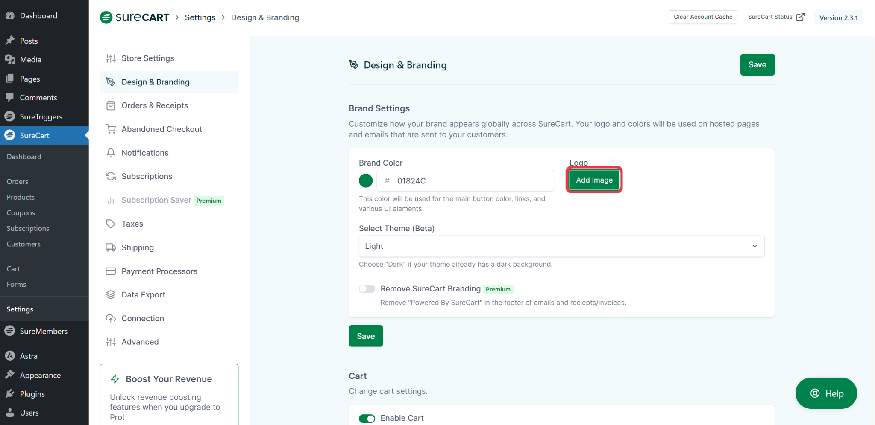This screenshot has width=875, height=425.
Task: Disable the Enable Cart toggle
Action: [x=367, y=418]
